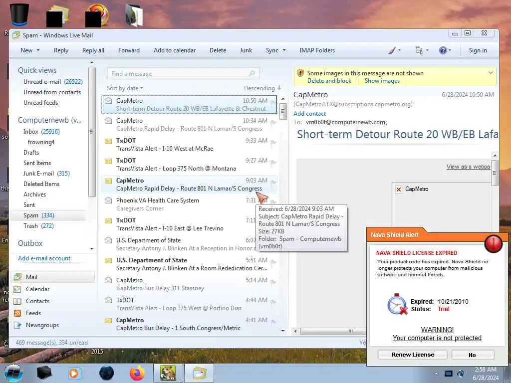511x383 pixels.
Task: Flag the TxDOT 9:33 AM message
Action: (x=273, y=143)
